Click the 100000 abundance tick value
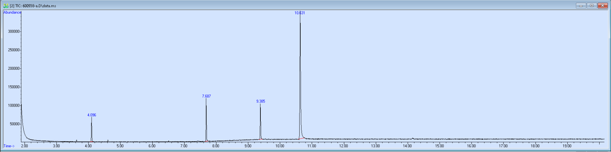Screen dimensions: 611x152 tap(14, 105)
